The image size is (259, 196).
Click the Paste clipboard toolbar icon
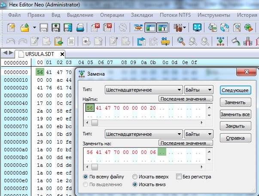(x=59, y=41)
